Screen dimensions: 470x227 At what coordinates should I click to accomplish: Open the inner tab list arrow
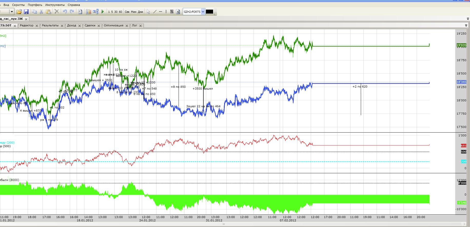coord(466,25)
